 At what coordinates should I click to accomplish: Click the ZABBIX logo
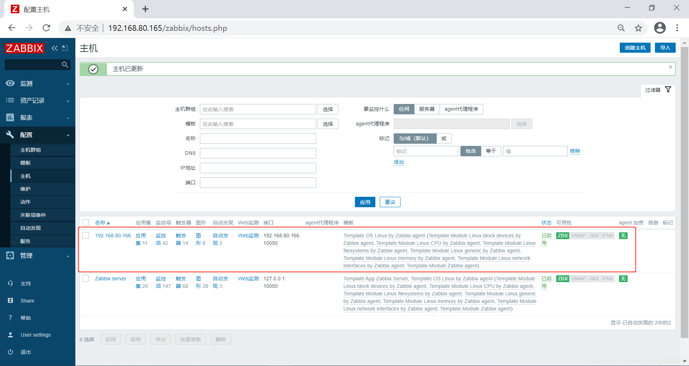tap(24, 48)
